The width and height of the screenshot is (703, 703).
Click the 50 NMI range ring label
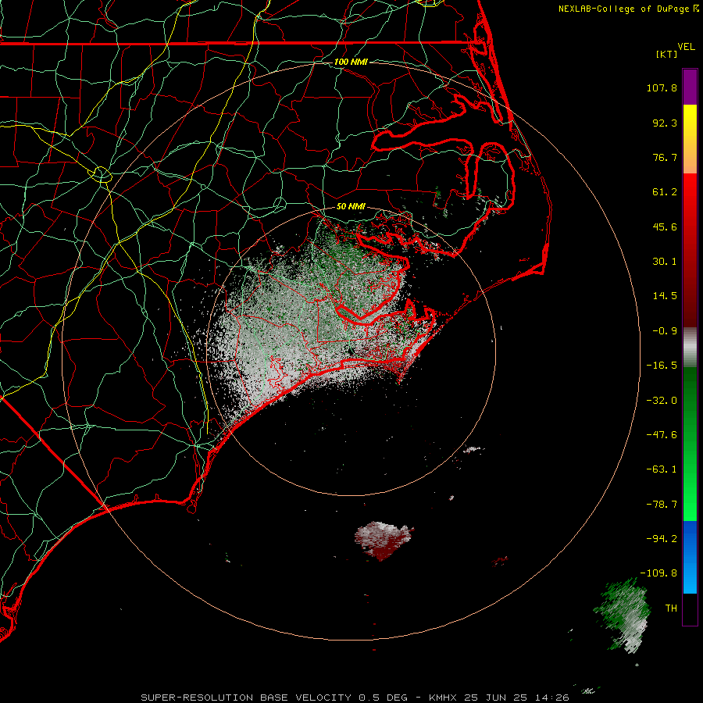[x=351, y=206]
